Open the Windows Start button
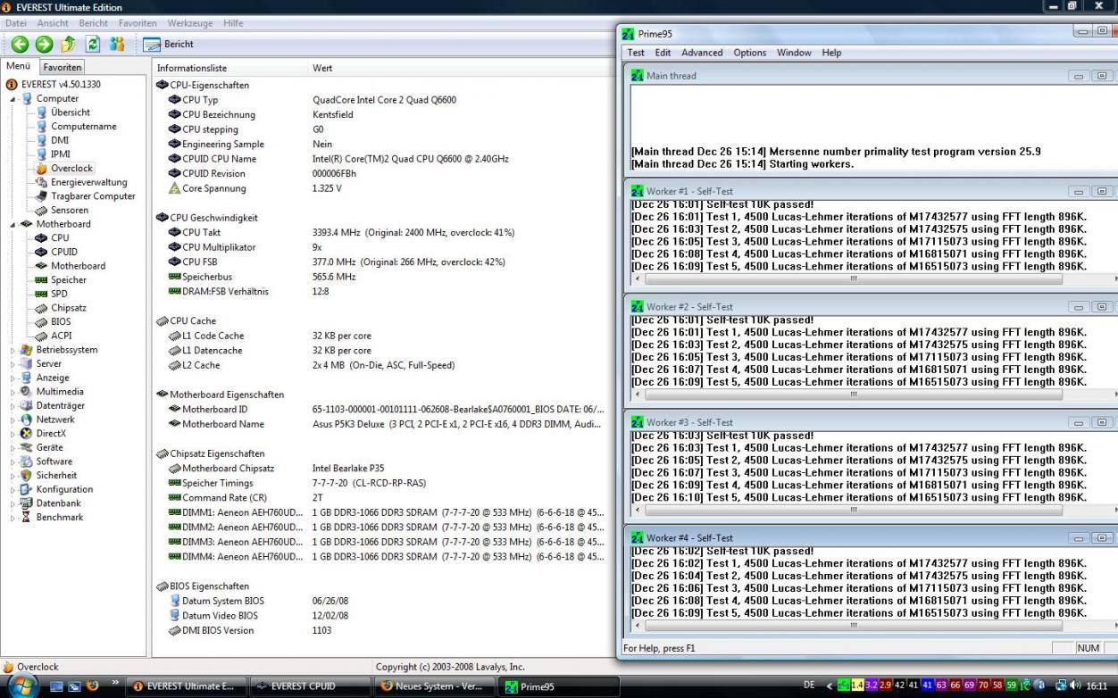 click(x=23, y=686)
